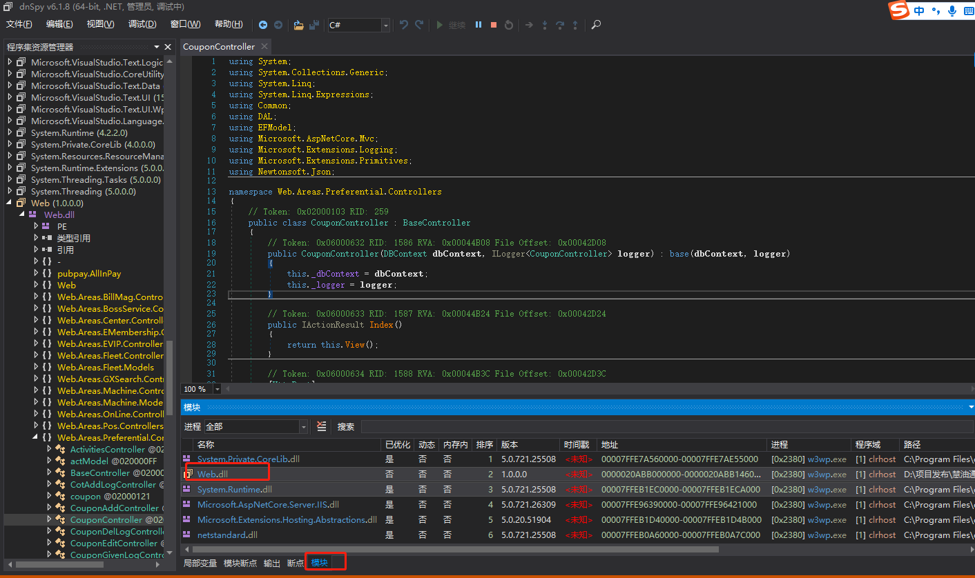Select CouponAddController in the tree
This screenshot has height=578, width=975.
click(x=114, y=508)
